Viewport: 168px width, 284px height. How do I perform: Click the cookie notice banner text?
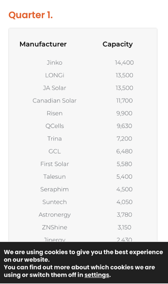pos(83,264)
